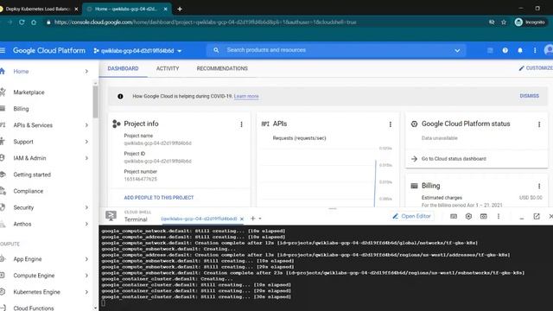Expand the Kubernetes Engine submenu
Viewport: 553px width, 311px height.
pos(86,292)
